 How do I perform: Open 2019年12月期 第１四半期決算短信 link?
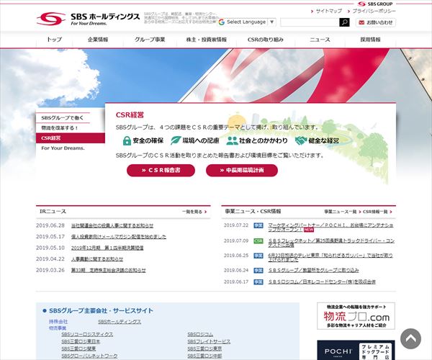[107, 248]
